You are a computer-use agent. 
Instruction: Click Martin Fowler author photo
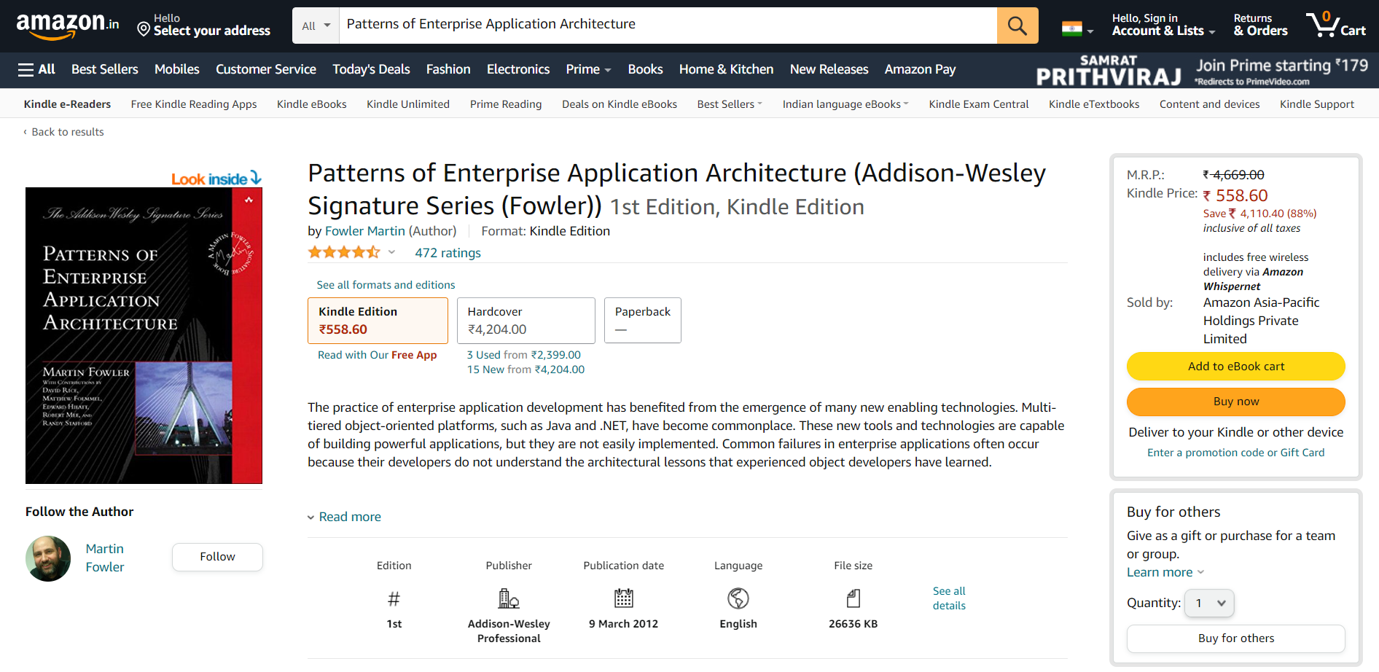pyautogui.click(x=48, y=558)
